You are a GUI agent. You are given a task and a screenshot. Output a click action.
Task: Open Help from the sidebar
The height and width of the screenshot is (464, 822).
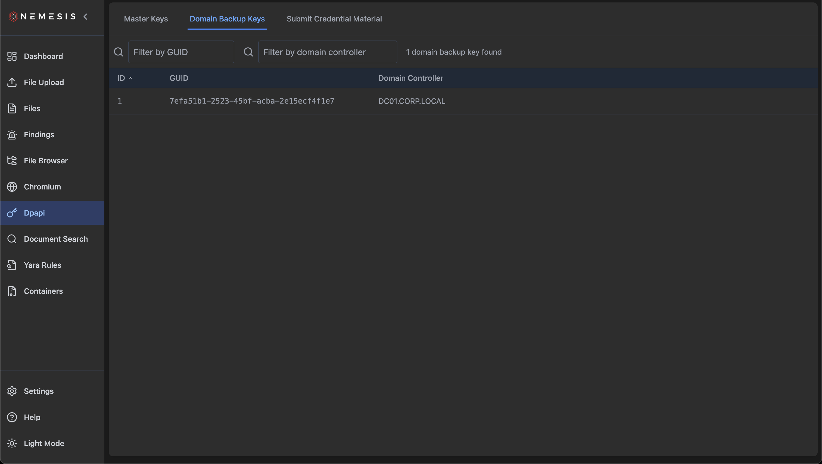point(32,417)
